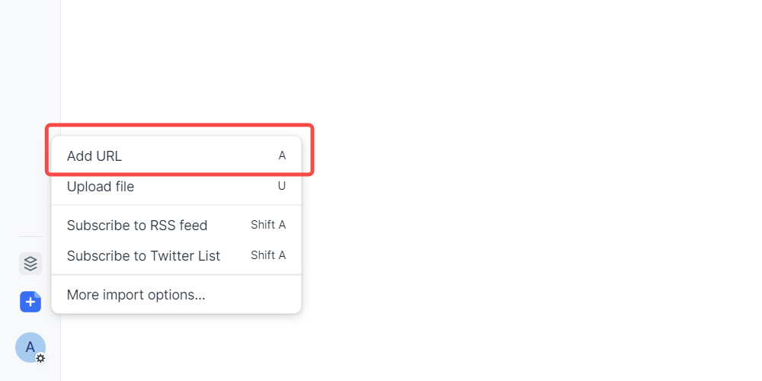Click the blue add document plus icon

click(x=30, y=302)
